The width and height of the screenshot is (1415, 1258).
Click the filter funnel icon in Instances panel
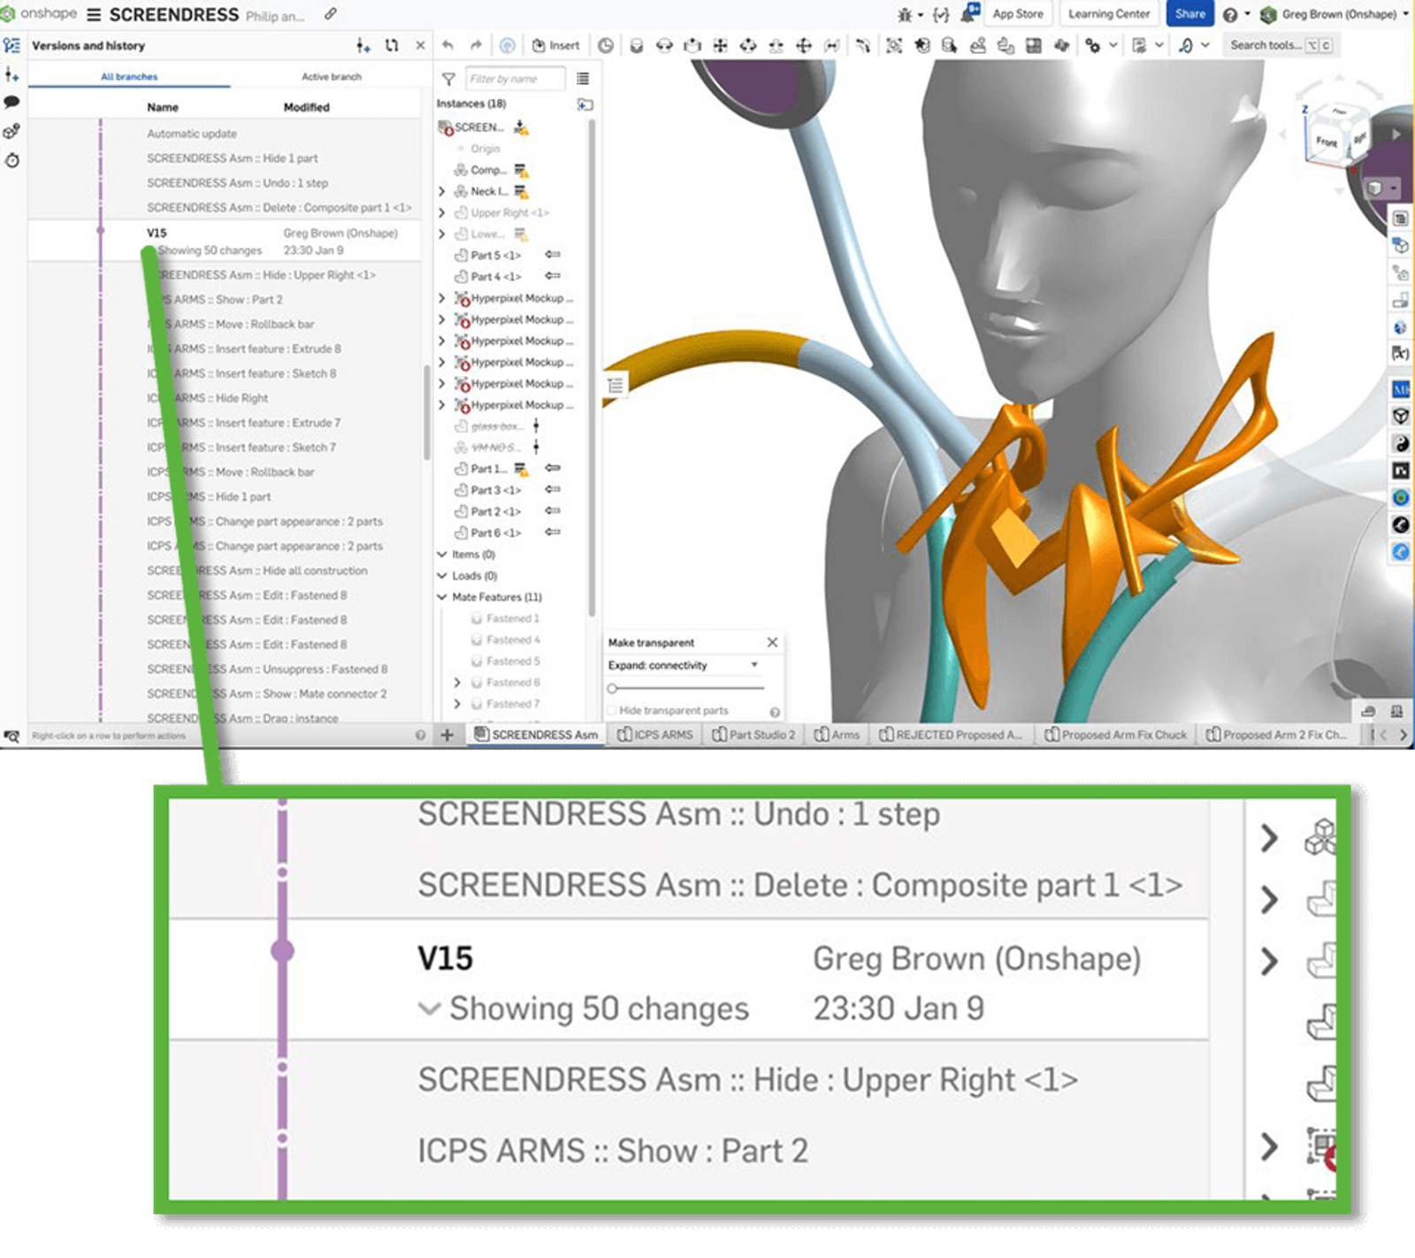[x=447, y=78]
